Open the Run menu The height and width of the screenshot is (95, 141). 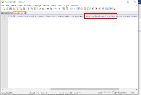60,5
